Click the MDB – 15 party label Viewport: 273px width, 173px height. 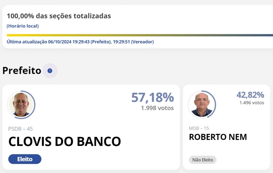[x=199, y=128]
